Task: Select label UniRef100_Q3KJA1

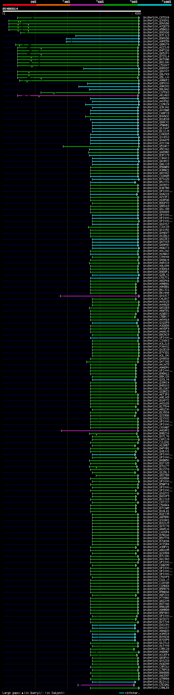Action: (x=156, y=107)
